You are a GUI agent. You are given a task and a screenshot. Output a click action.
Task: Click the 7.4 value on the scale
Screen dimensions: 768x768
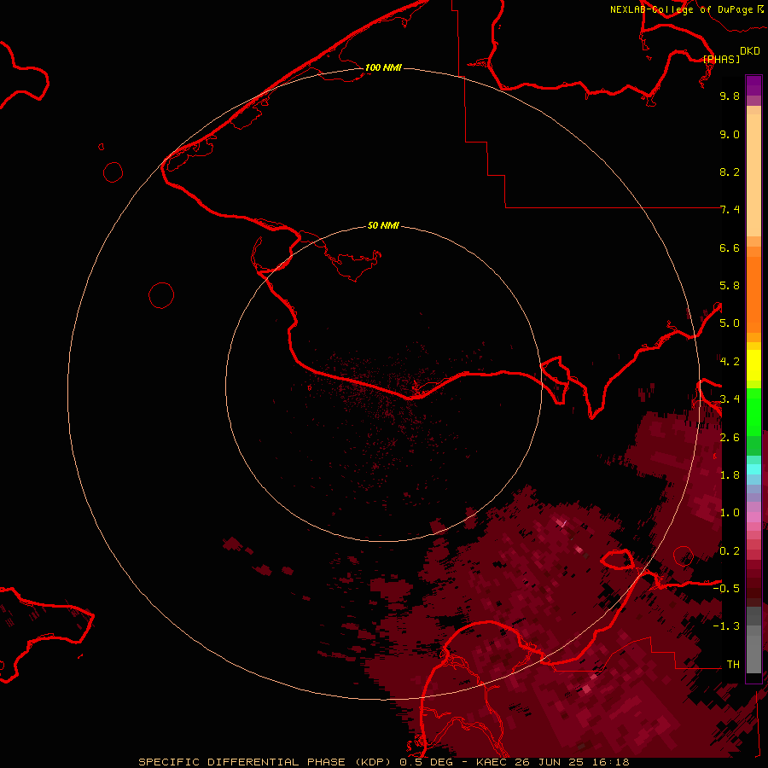(730, 210)
